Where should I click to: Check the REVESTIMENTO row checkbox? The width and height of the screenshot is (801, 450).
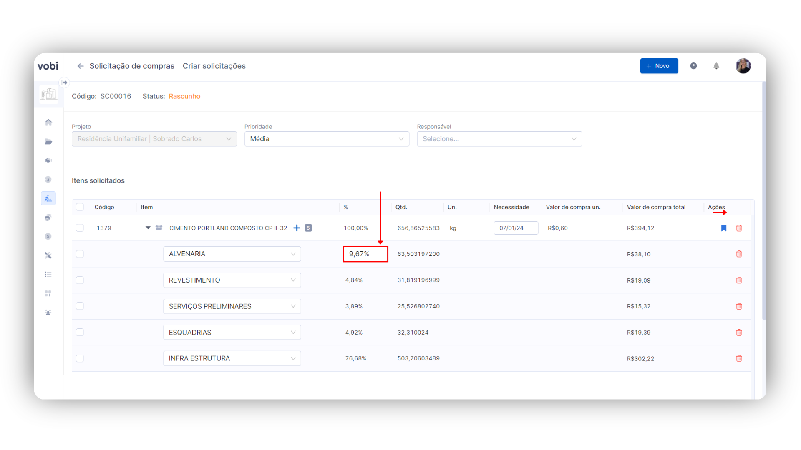coord(80,280)
